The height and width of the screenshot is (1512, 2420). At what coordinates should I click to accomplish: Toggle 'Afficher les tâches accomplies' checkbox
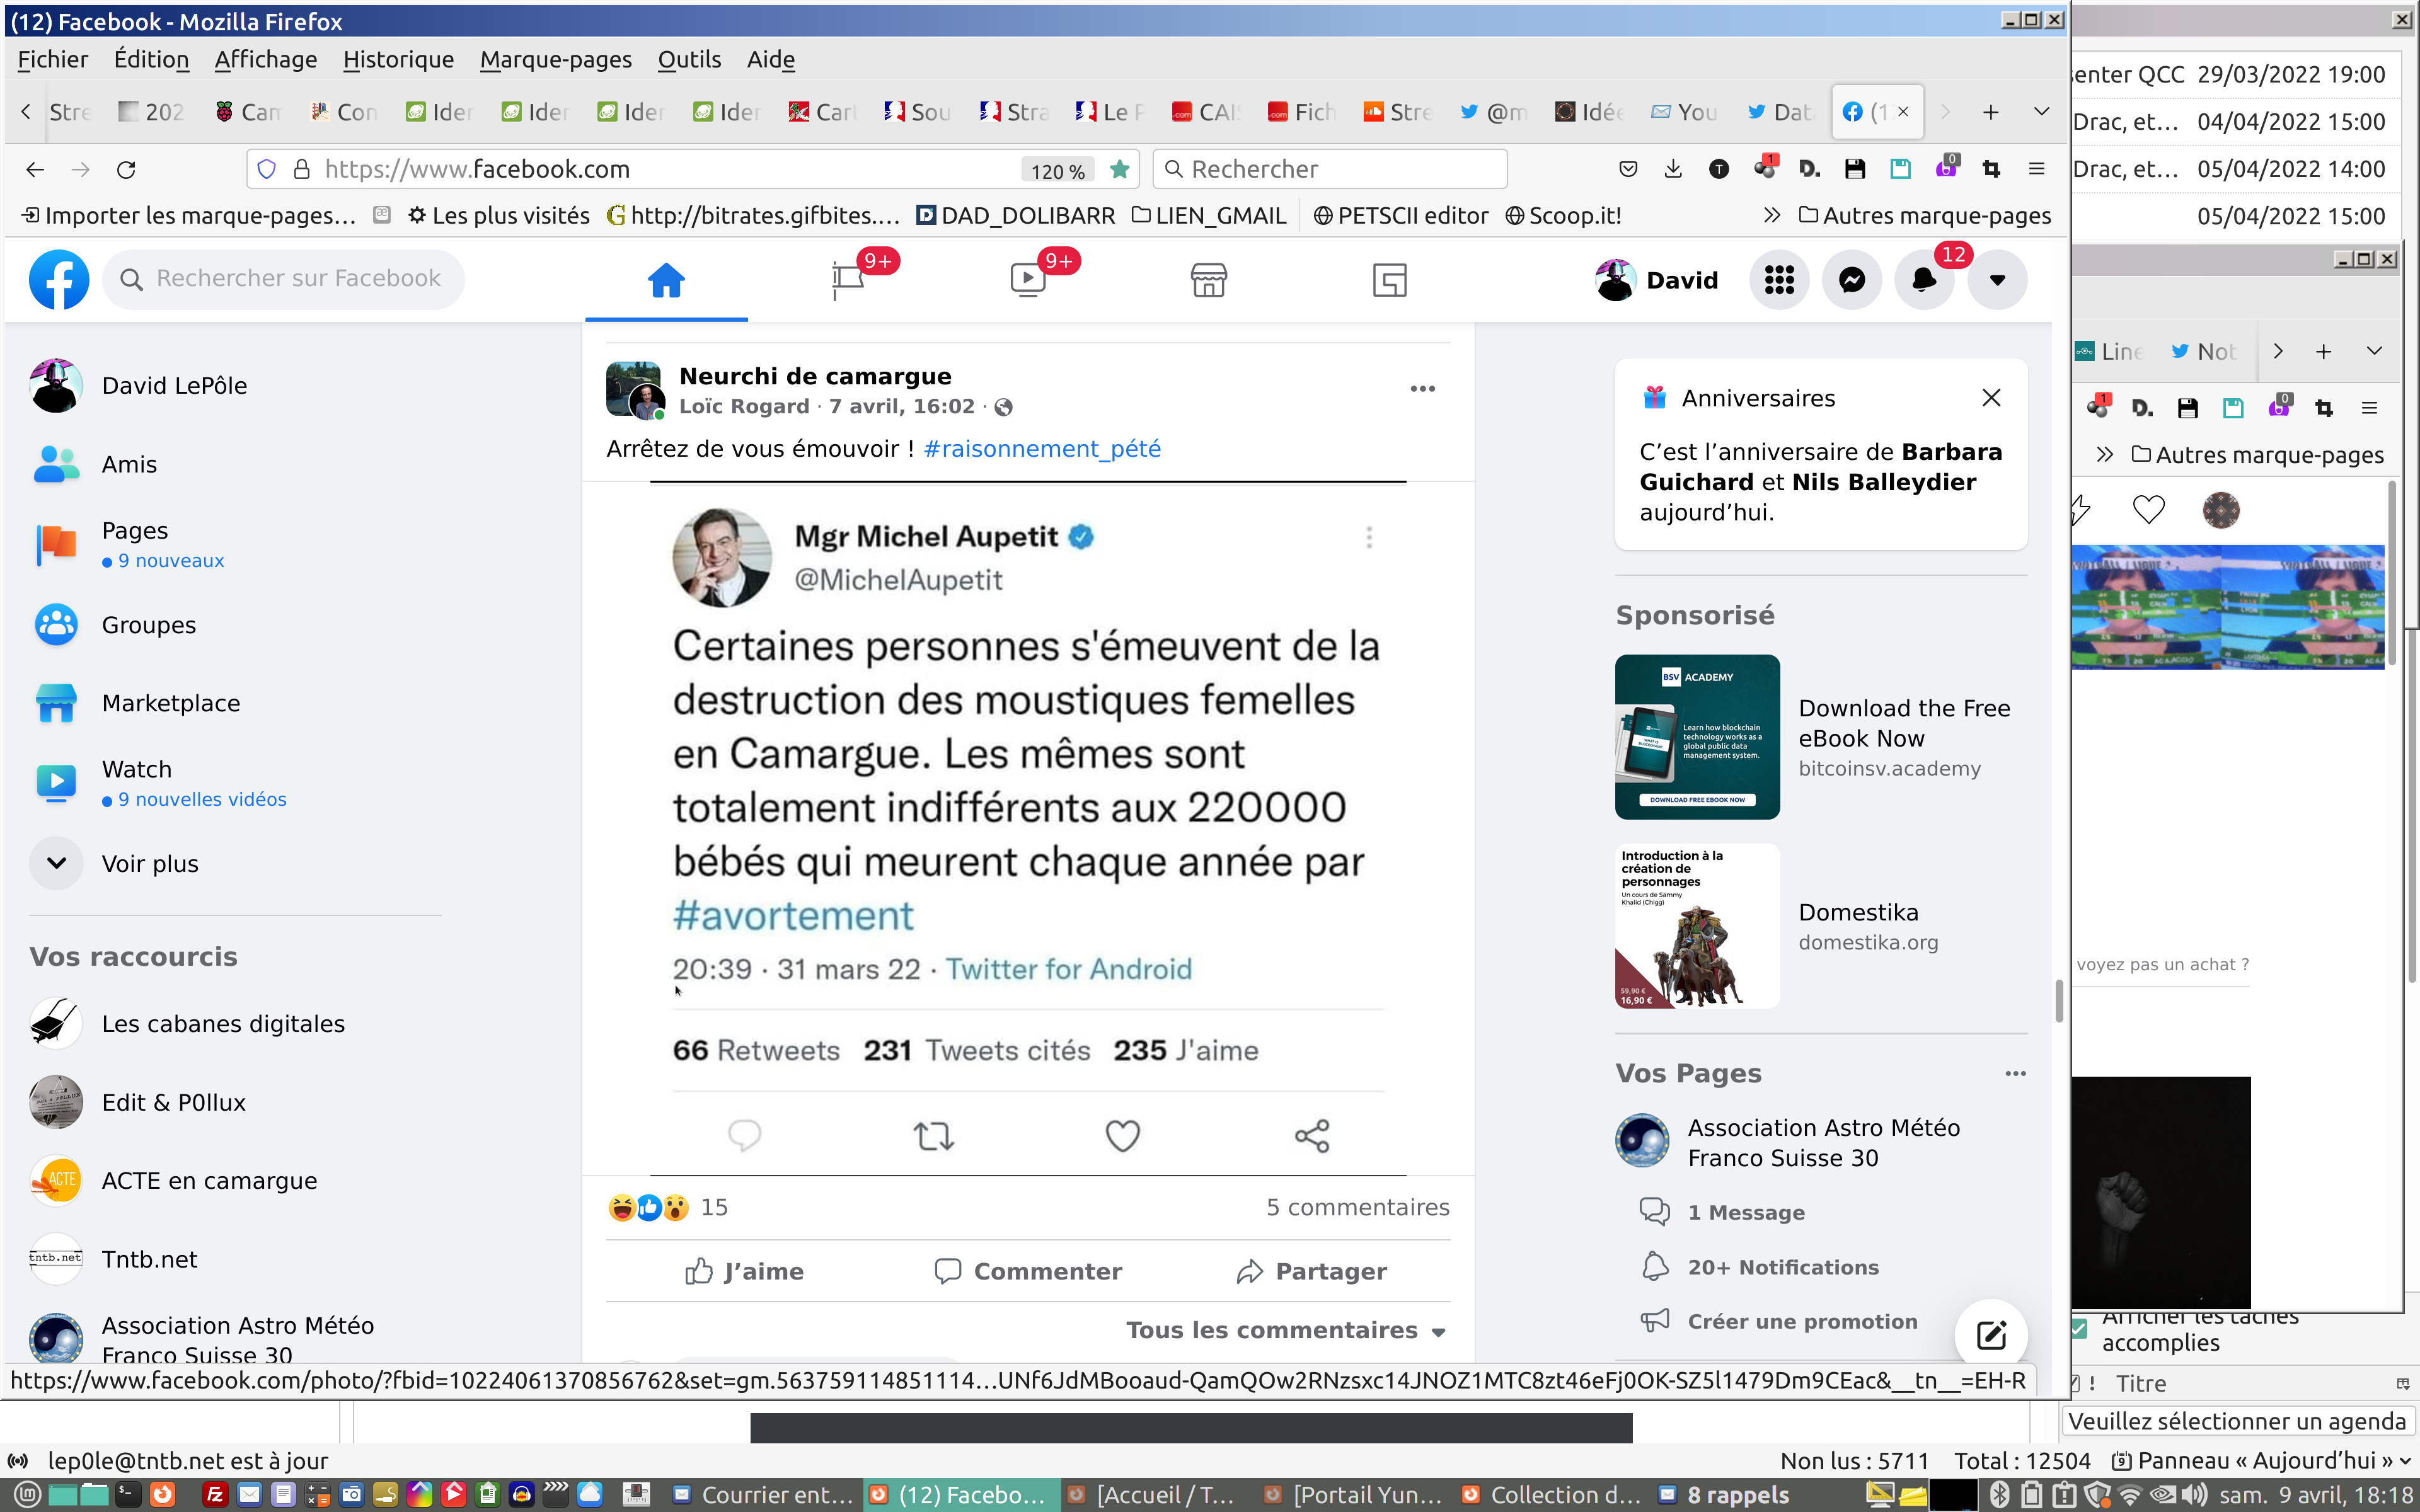pyautogui.click(x=2079, y=1328)
